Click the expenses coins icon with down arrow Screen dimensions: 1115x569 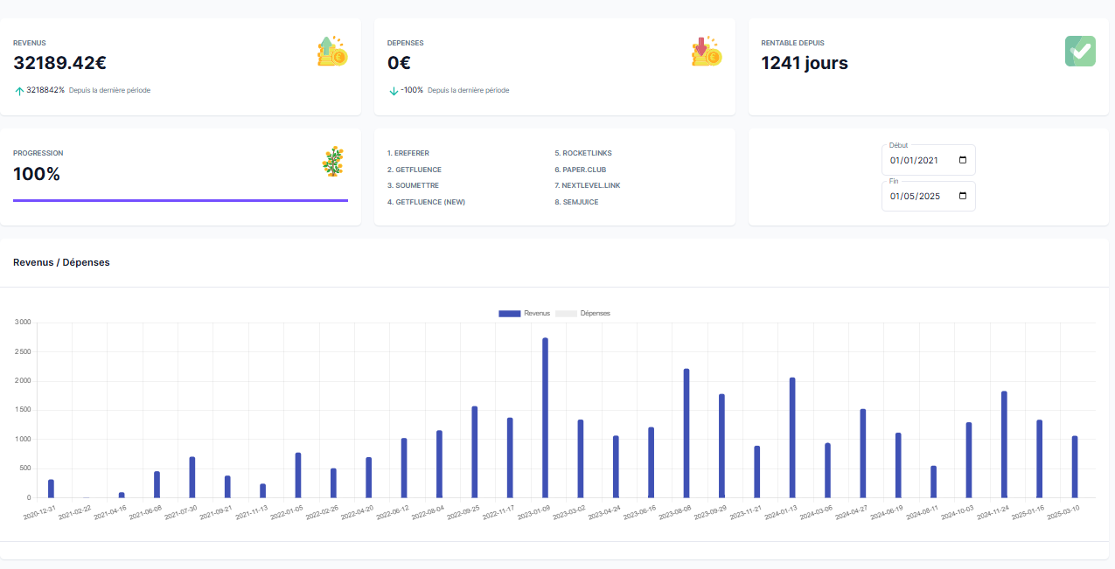coord(707,51)
